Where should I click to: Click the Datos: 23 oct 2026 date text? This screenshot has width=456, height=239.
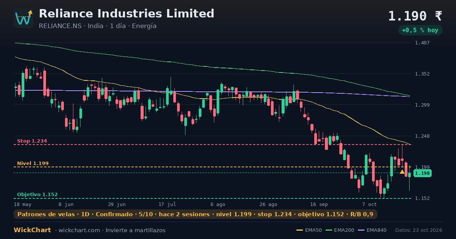pos(419,230)
